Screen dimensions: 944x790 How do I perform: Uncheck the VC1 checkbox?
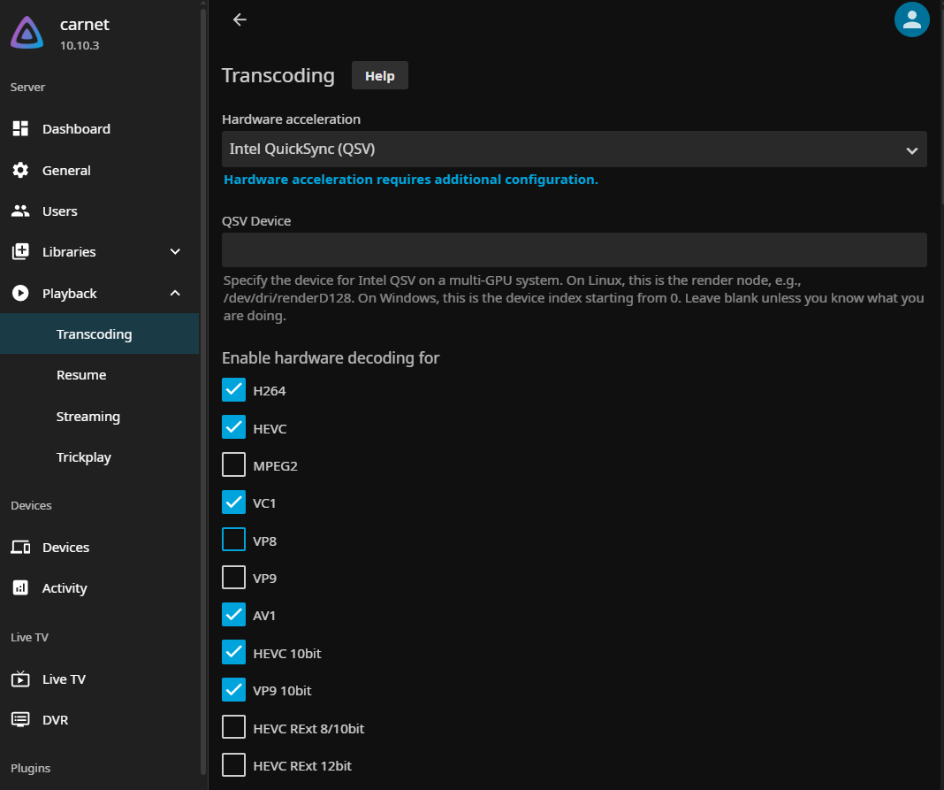tap(233, 502)
